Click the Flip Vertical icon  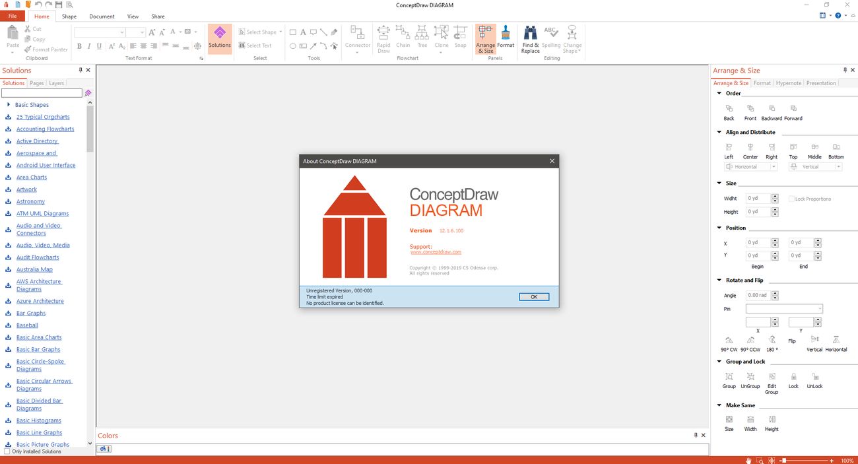pyautogui.click(x=814, y=341)
